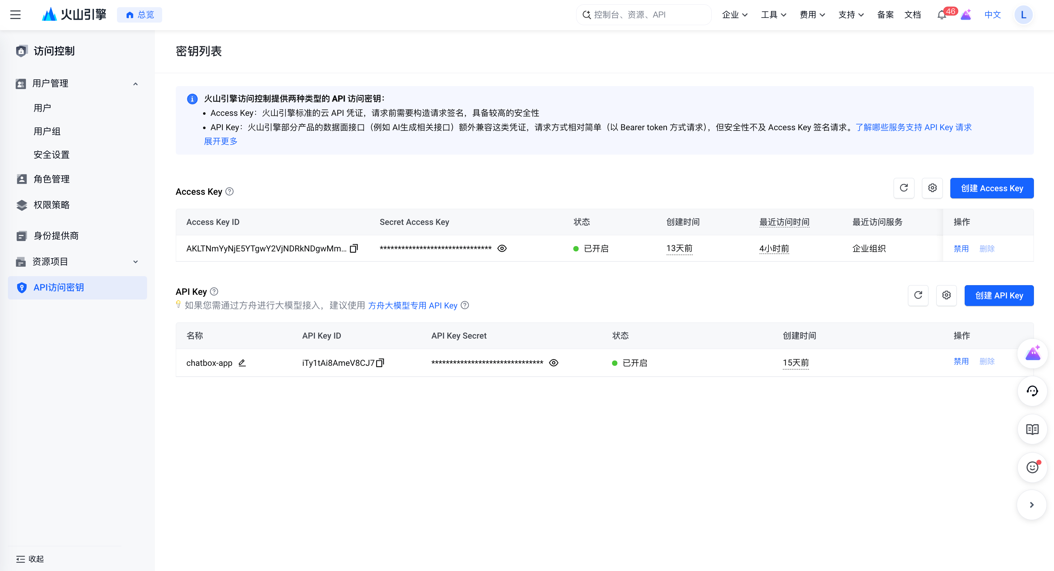Open the customer service headset button
Viewport: 1054px width, 571px height.
click(1032, 391)
